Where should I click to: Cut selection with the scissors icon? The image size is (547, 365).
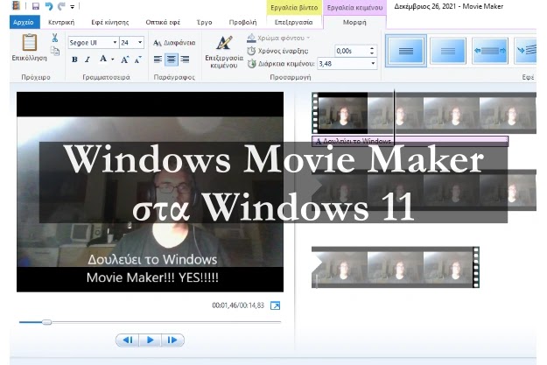55,38
